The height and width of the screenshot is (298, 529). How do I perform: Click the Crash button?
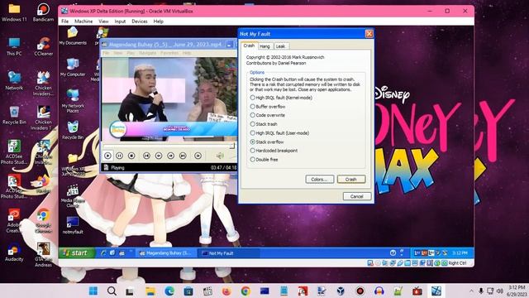350,179
